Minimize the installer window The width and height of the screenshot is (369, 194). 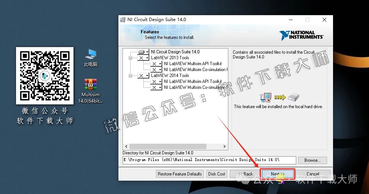click(291, 20)
